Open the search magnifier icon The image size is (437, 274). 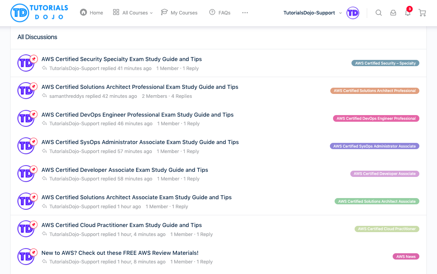click(x=379, y=13)
